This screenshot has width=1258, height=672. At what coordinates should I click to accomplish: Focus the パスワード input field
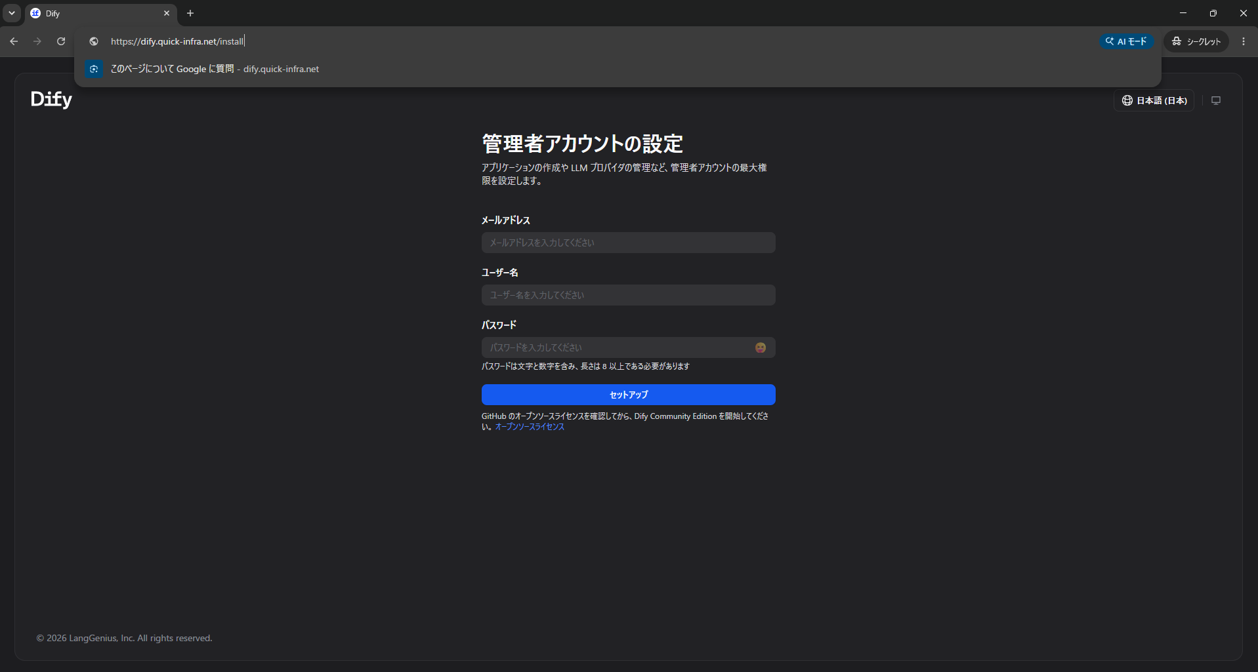pyautogui.click(x=628, y=347)
